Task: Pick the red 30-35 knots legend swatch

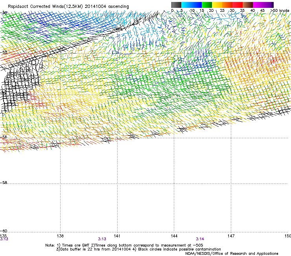Action: (x=238, y=5)
